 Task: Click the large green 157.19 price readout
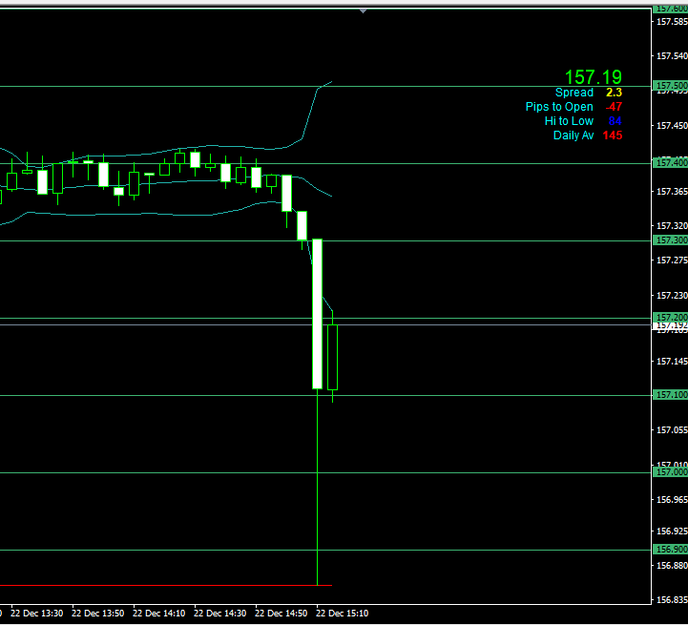tap(593, 76)
